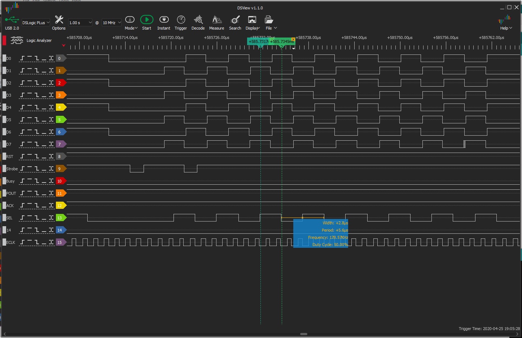Set rising edge trigger on Strobe
The height and width of the screenshot is (338, 522).
[22, 169]
